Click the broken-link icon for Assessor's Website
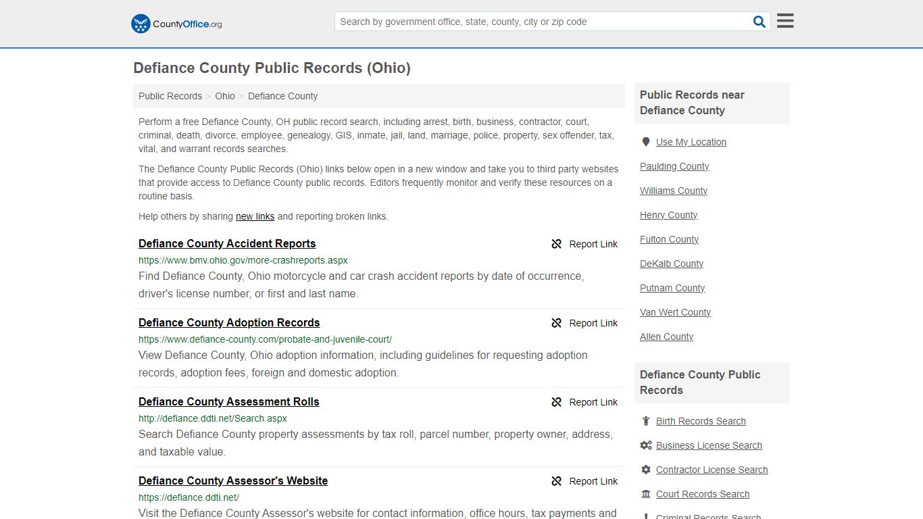Image resolution: width=923 pixels, height=519 pixels. [x=557, y=481]
